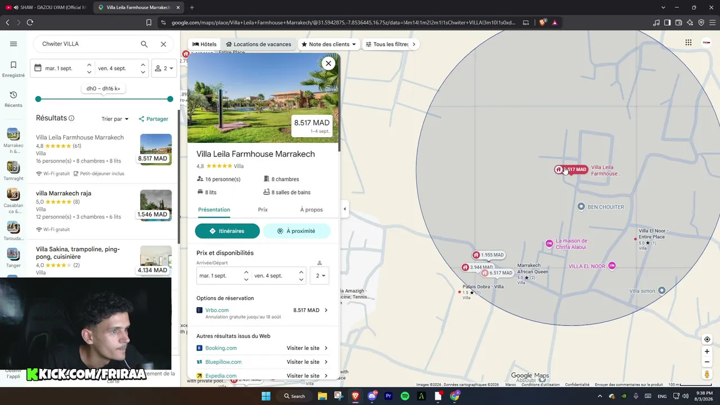Click the Street View pegman
Image resolution: width=720 pixels, height=405 pixels.
(x=707, y=375)
